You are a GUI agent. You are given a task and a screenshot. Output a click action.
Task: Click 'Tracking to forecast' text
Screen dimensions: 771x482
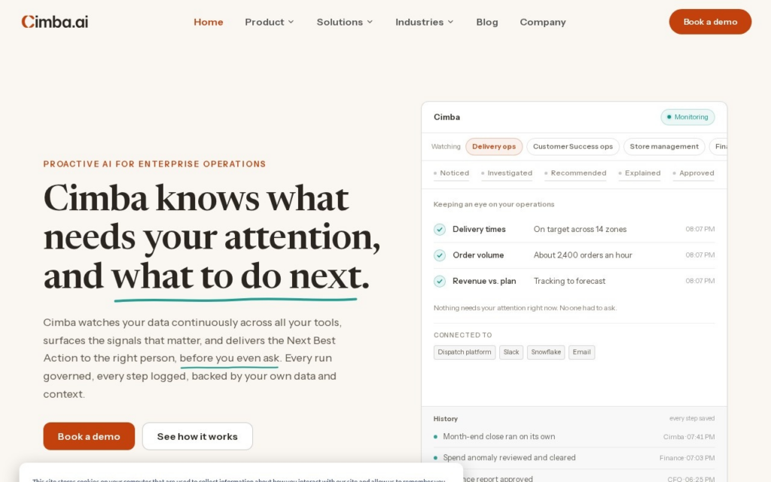[569, 282]
